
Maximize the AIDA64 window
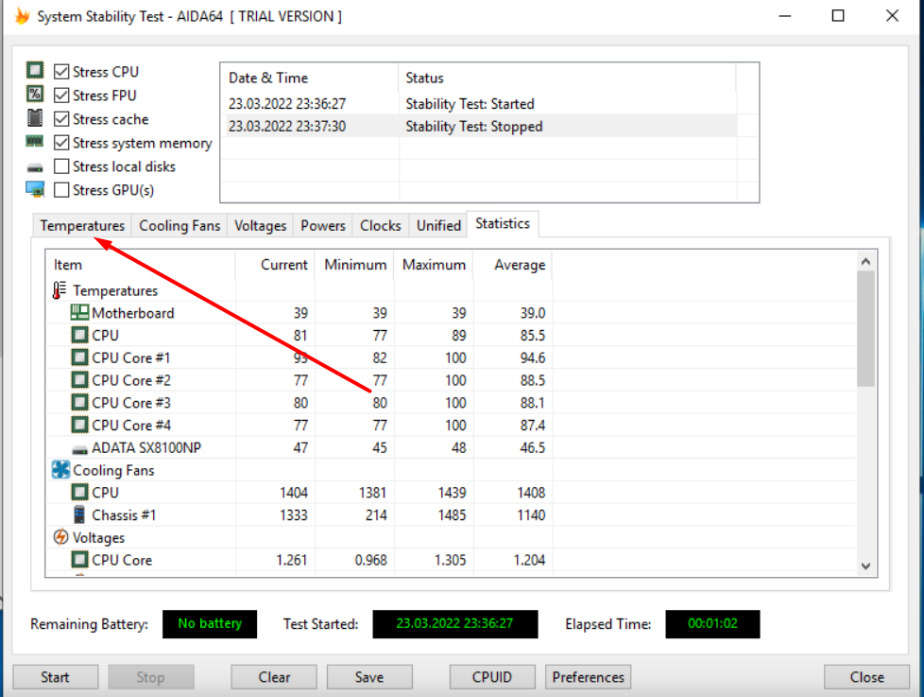[x=838, y=16]
